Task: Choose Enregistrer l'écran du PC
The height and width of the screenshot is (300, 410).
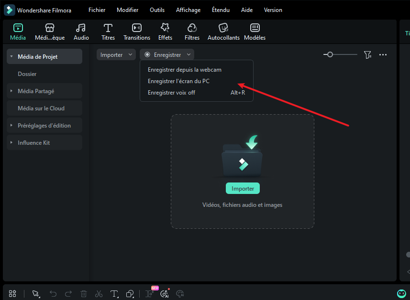Action: 178,81
